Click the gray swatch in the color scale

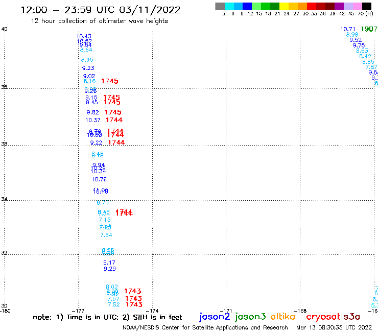coord(220,7)
